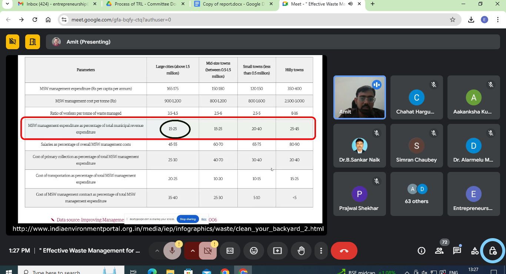Toggle the microphone on or off
The width and height of the screenshot is (506, 274).
172,251
